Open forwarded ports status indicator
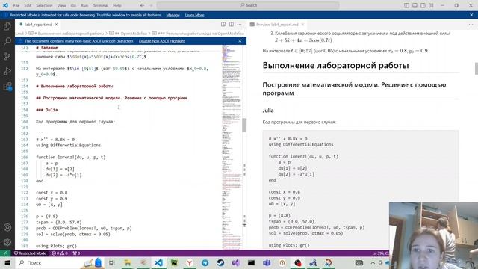This screenshot has width=478, height=269. click(76, 253)
